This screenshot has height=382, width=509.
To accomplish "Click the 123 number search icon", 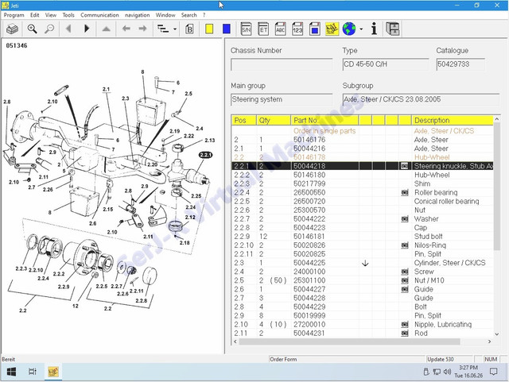I will (297, 29).
